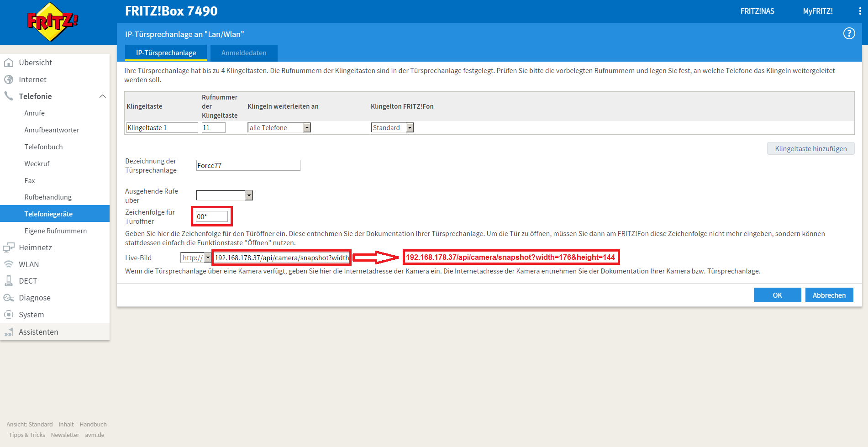Click the Türöffner Zeichenfolge input field
868x447 pixels.
212,216
